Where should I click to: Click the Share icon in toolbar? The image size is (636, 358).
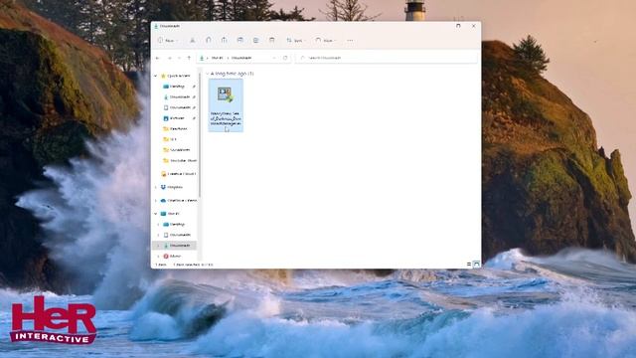coord(255,40)
